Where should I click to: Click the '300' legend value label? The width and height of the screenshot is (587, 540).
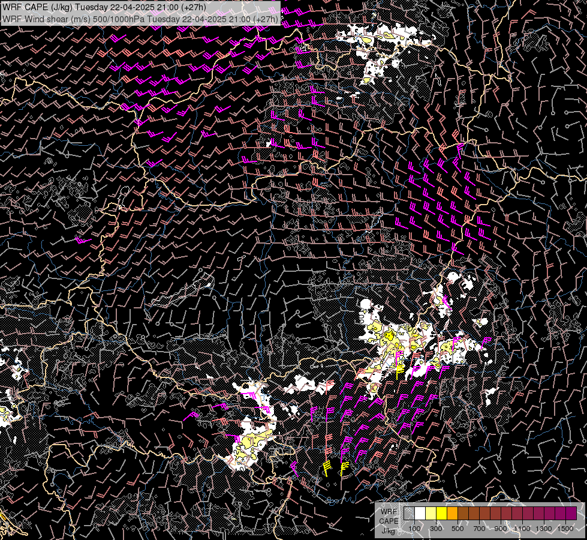[x=436, y=529]
